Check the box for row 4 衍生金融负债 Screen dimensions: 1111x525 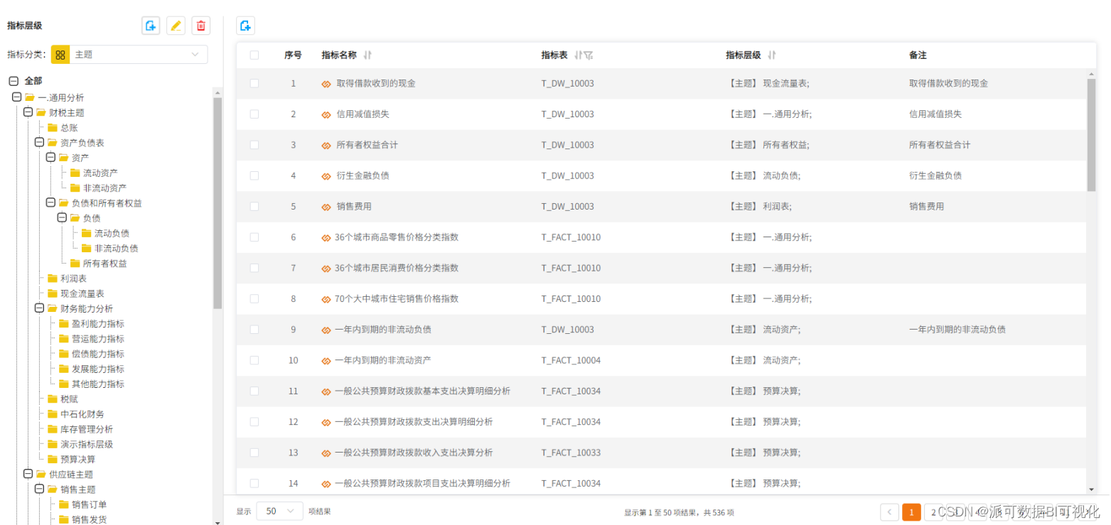[254, 175]
